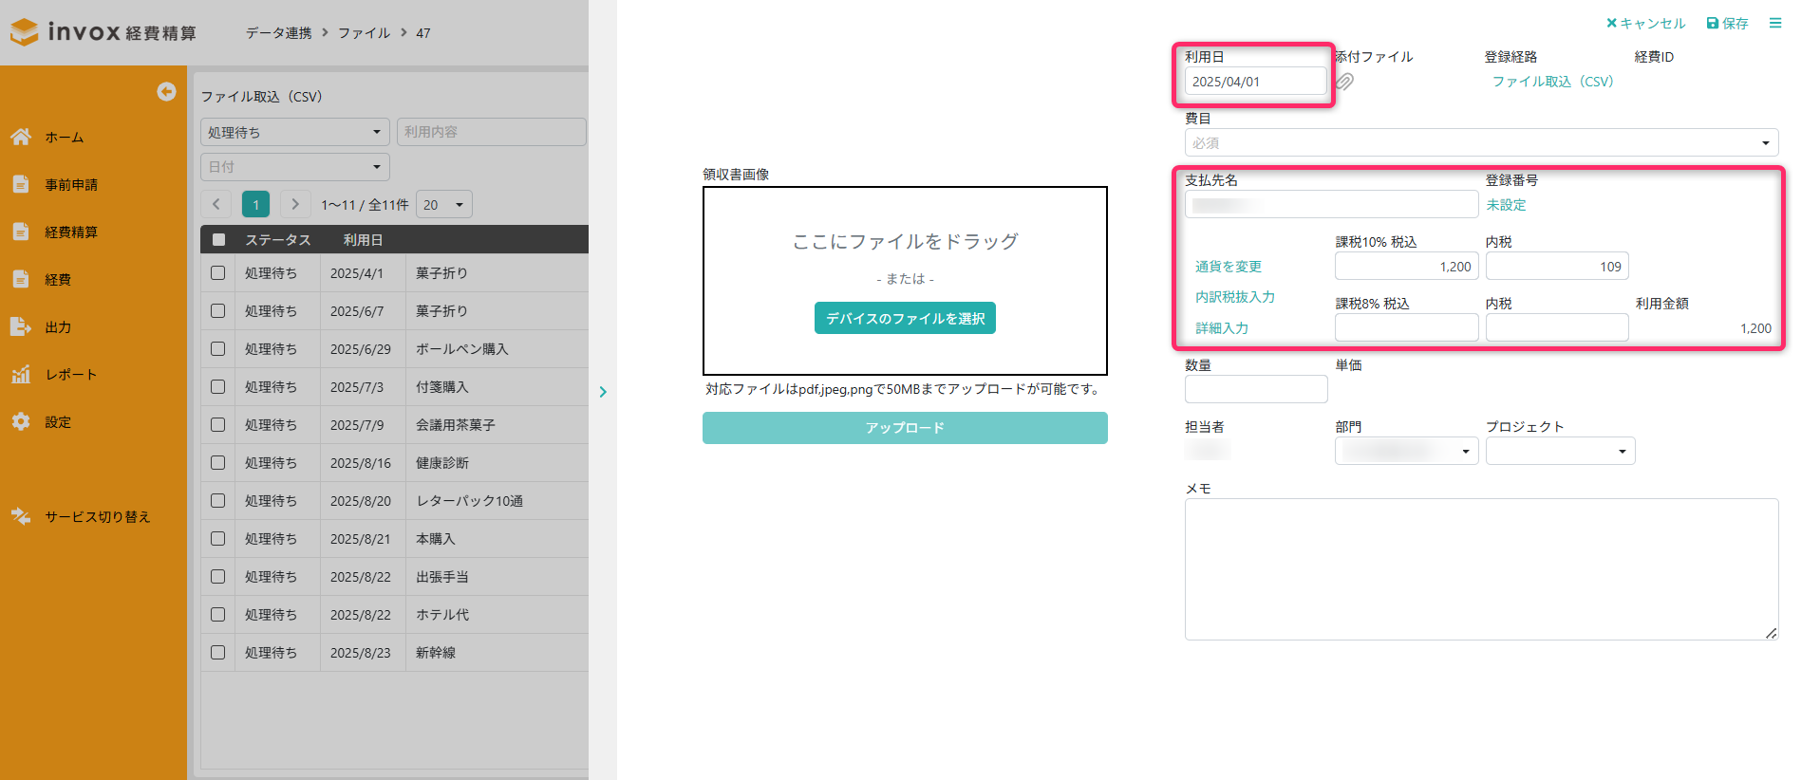Open the レポート chart section
The image size is (1820, 780).
tap(70, 375)
